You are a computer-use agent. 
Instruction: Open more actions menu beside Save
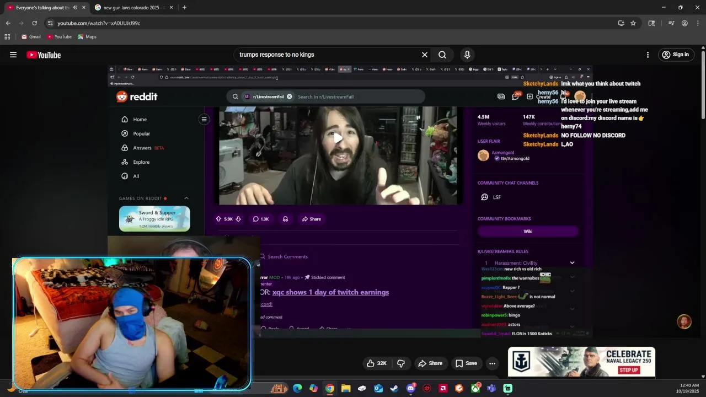click(492, 363)
